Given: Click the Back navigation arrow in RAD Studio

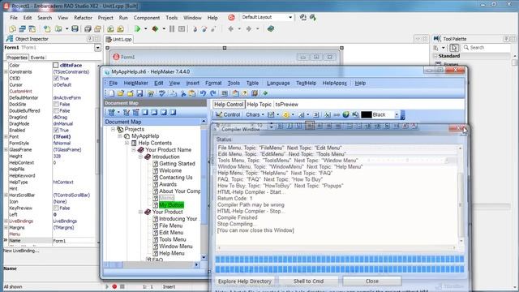Looking at the screenshot, I should (x=231, y=29).
